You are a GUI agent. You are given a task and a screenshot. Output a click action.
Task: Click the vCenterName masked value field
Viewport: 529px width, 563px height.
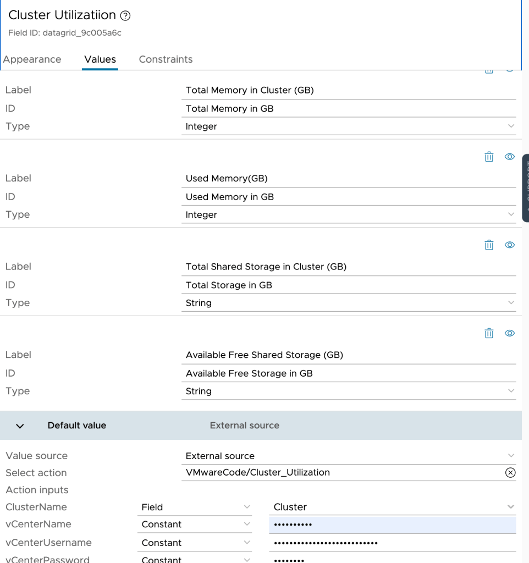[393, 525]
